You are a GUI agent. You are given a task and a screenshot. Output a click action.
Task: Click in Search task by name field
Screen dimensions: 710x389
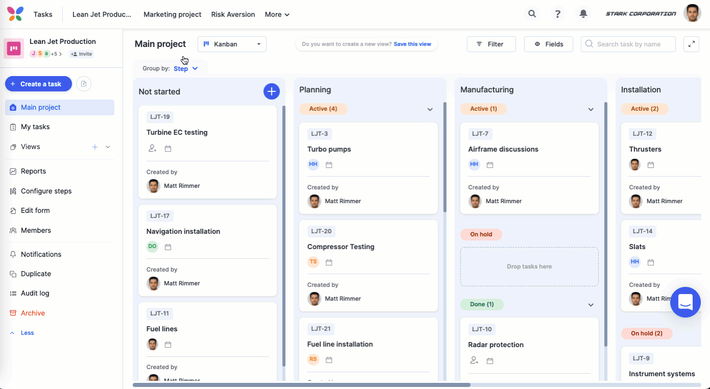pos(628,44)
